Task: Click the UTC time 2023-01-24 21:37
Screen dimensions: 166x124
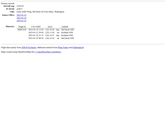Action: pyautogui.click(x=36, y=35)
